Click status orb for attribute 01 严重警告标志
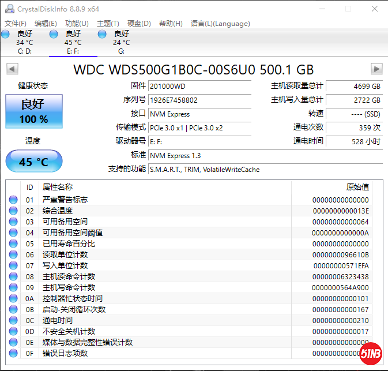This screenshot has width=388, height=371. [x=13, y=200]
